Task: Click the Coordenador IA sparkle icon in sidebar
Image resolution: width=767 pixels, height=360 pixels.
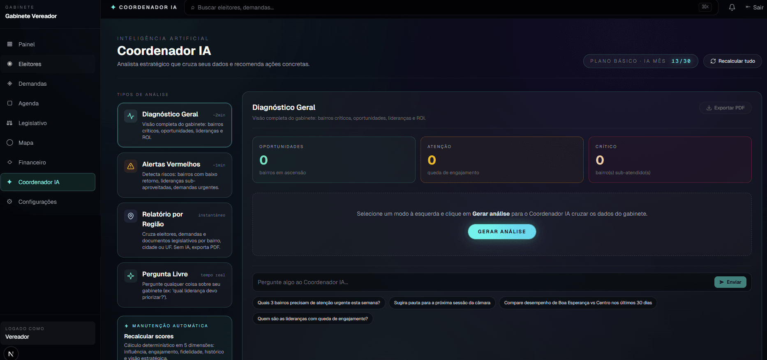Action: (x=10, y=182)
